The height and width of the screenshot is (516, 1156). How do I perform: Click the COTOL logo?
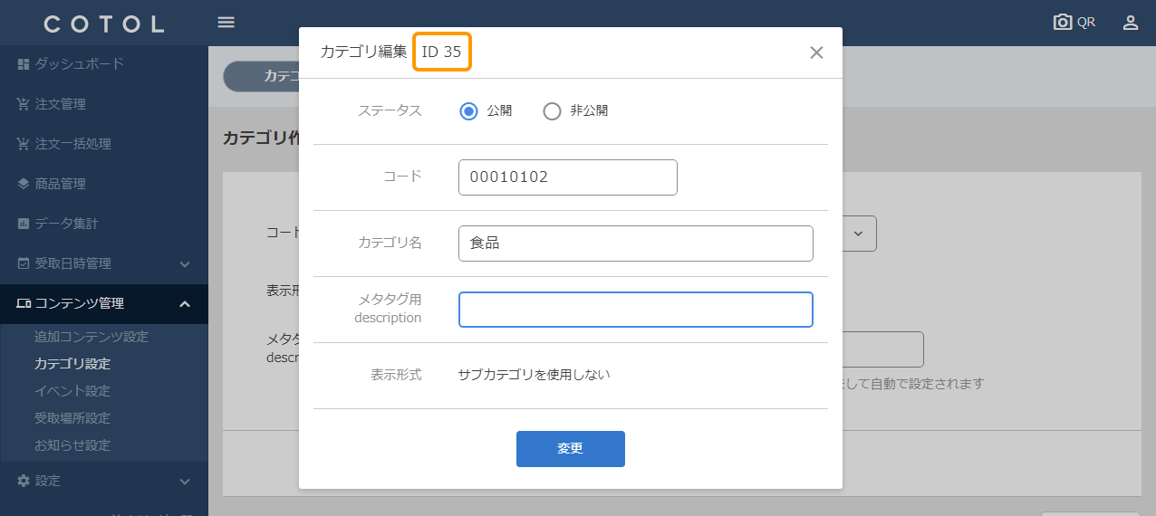coord(104,24)
